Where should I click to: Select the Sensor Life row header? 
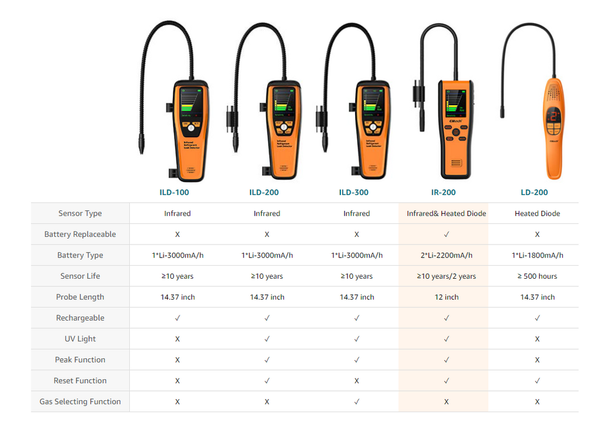(x=80, y=276)
